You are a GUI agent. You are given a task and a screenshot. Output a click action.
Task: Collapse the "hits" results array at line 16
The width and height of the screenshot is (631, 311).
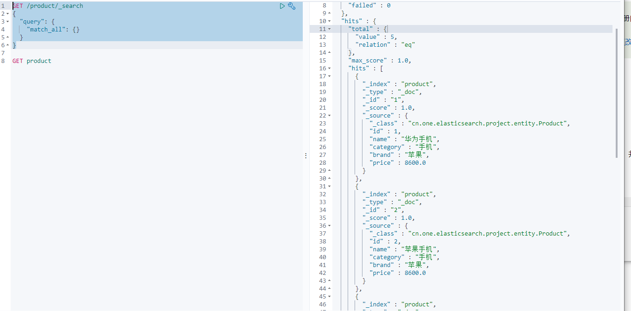pos(329,68)
